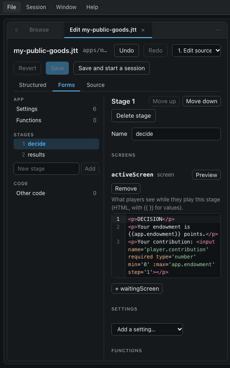
Task: Open the Session menu
Action: [36, 7]
